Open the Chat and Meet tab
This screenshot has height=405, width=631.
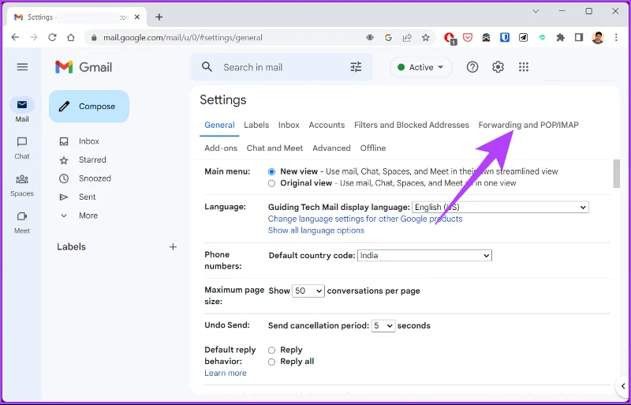click(x=274, y=148)
